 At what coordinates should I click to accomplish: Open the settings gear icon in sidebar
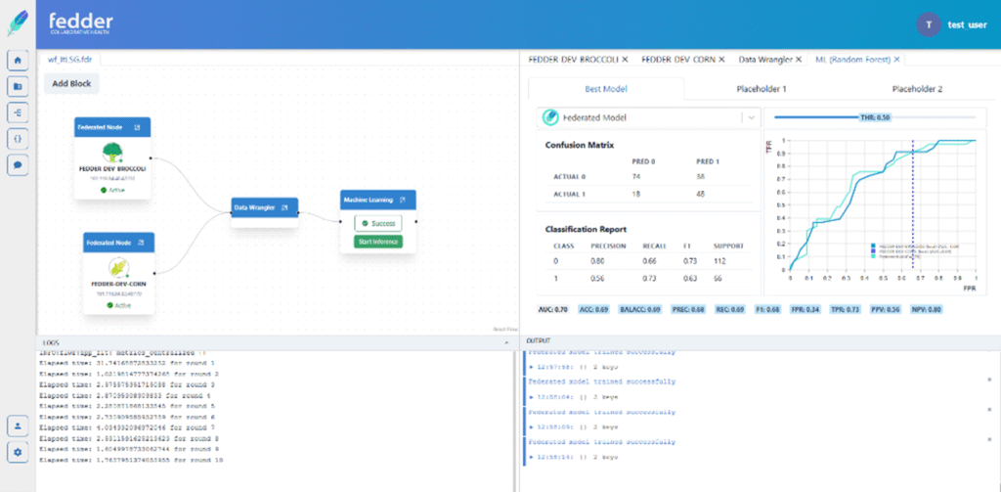[18, 452]
